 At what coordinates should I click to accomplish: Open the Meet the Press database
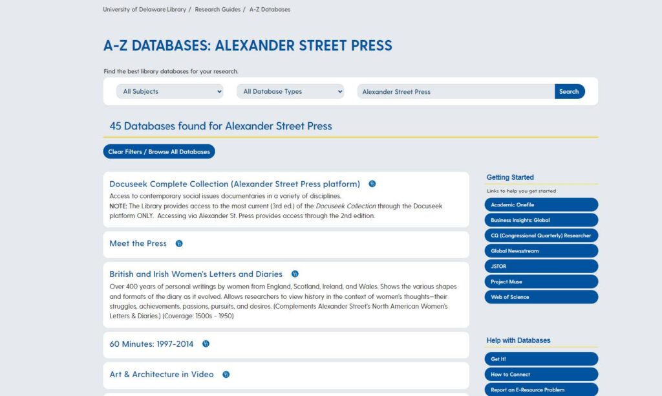tap(138, 244)
